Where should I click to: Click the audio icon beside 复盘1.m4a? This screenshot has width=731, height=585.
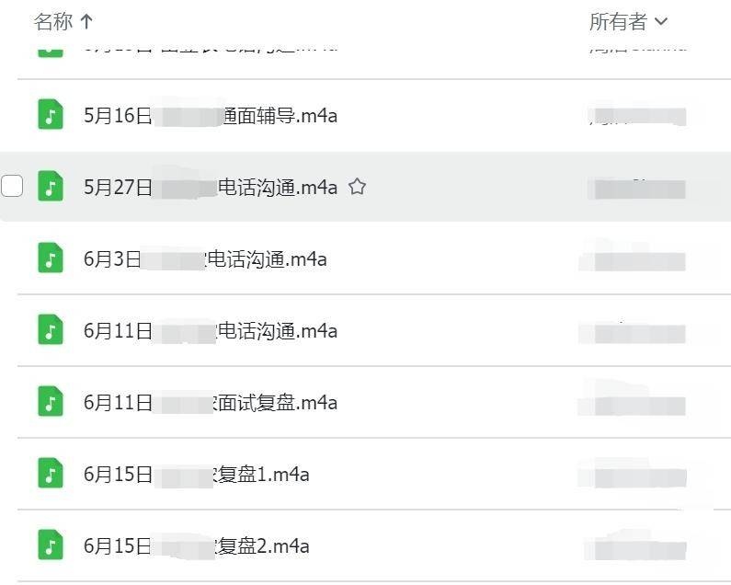tap(51, 474)
